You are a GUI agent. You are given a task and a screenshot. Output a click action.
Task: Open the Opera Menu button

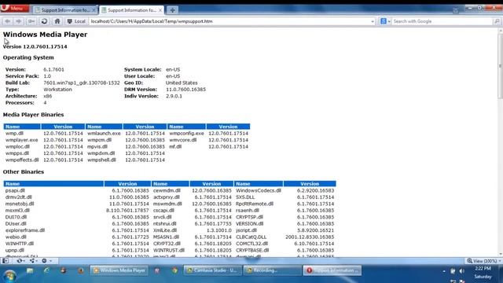pyautogui.click(x=15, y=8)
